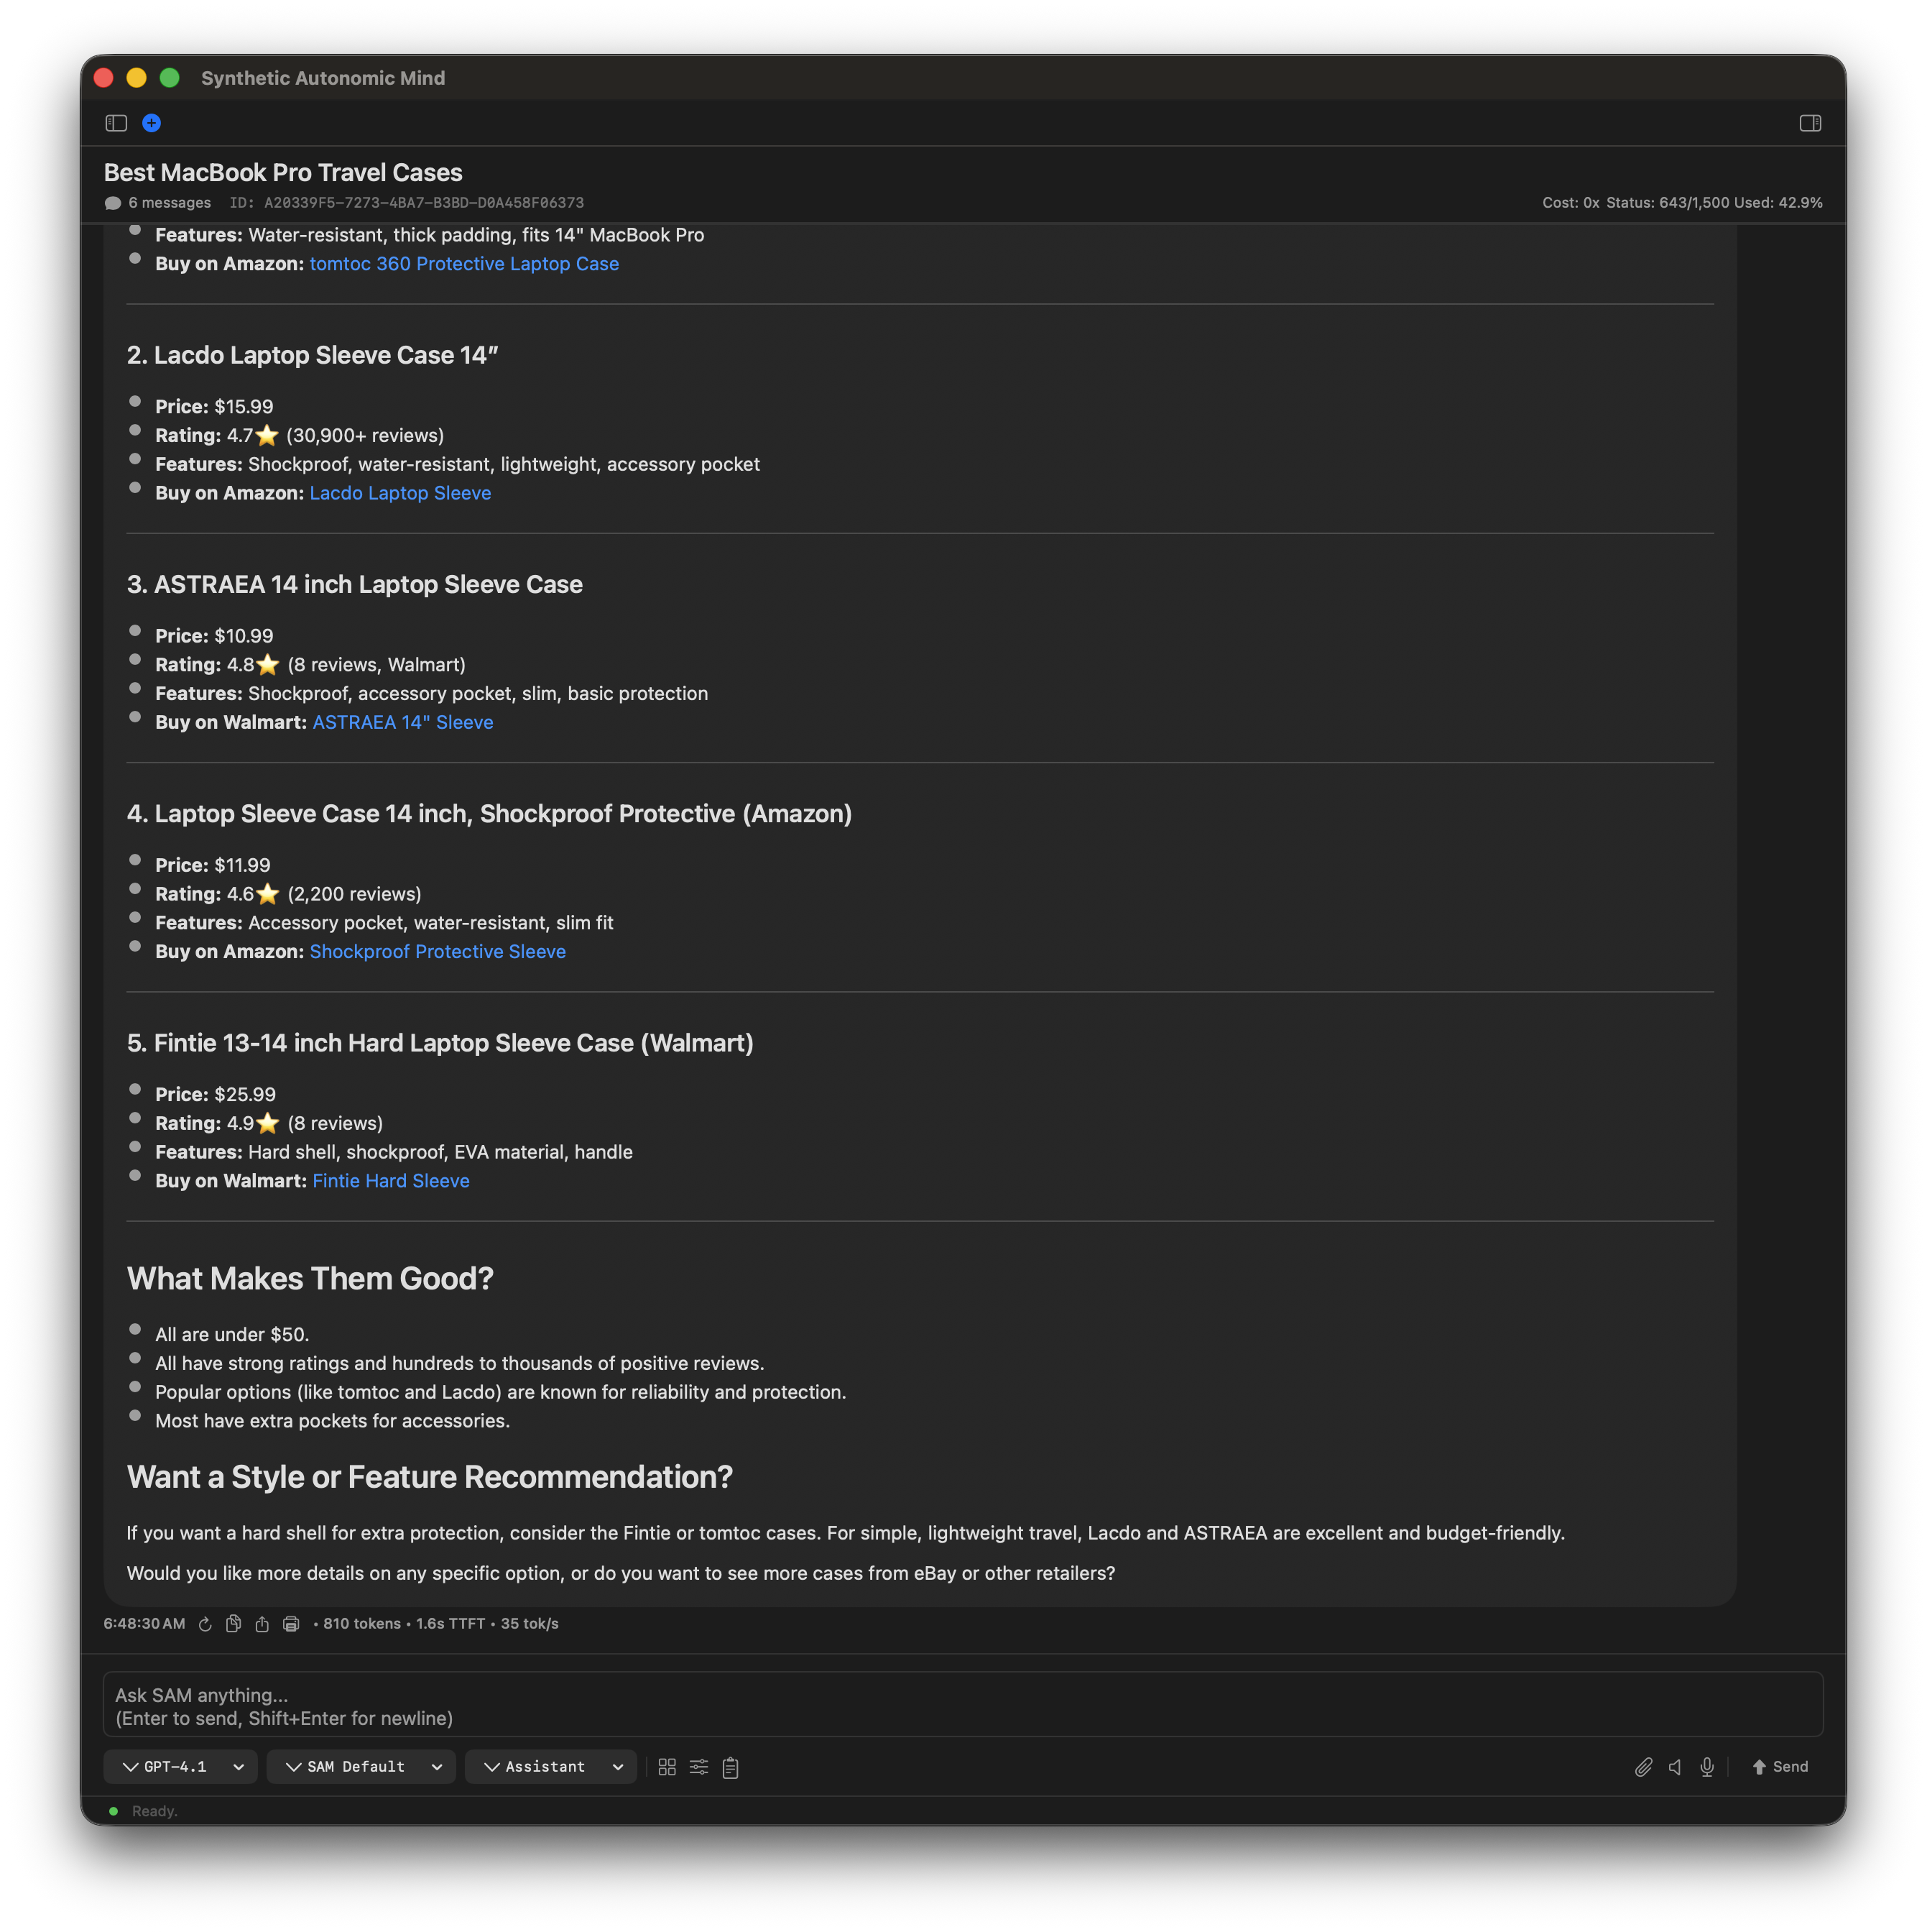Focus the Ask SAM anything input field
This screenshot has height=1932, width=1927.
coord(963,1705)
